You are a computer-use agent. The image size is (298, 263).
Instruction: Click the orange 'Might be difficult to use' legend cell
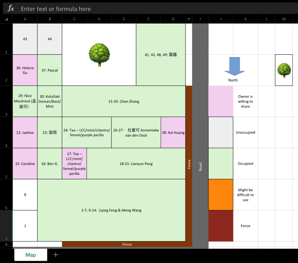(x=221, y=195)
